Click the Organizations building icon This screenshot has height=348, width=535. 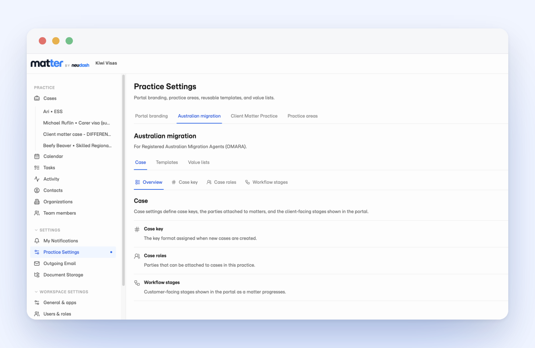(x=37, y=202)
